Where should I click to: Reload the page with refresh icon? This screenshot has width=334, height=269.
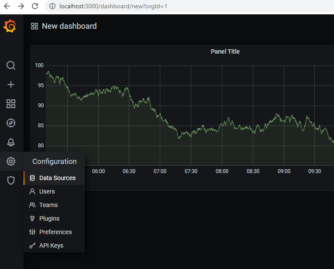(x=35, y=6)
